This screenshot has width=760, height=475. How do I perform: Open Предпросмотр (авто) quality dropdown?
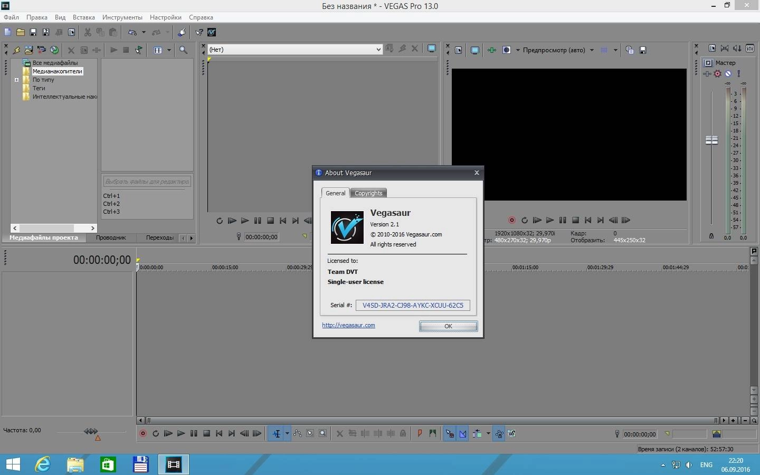(x=592, y=50)
